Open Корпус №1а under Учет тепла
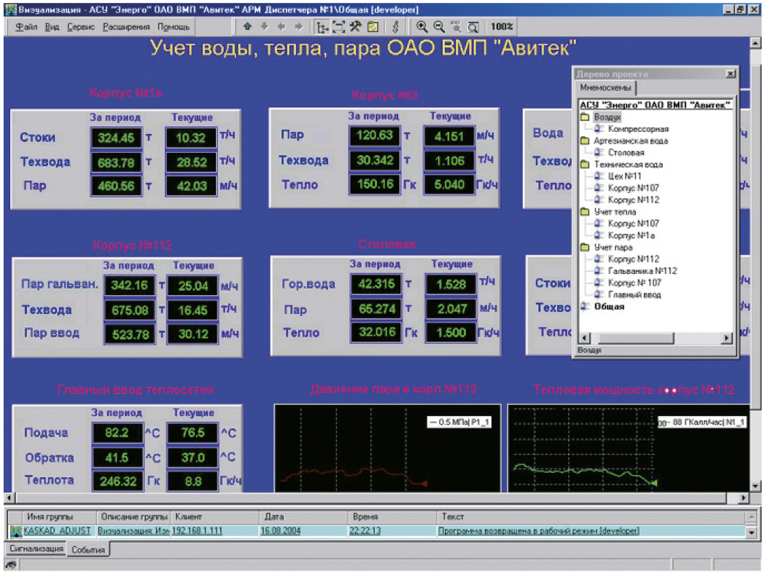The width and height of the screenshot is (765, 574). click(x=632, y=235)
